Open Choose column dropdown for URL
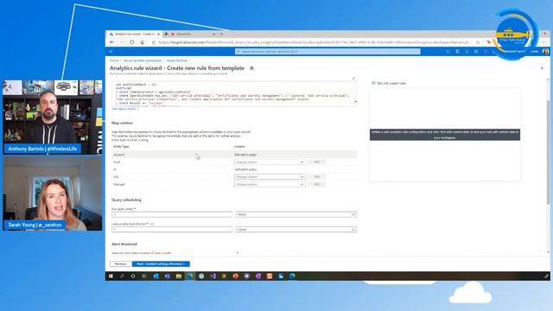 270,176
